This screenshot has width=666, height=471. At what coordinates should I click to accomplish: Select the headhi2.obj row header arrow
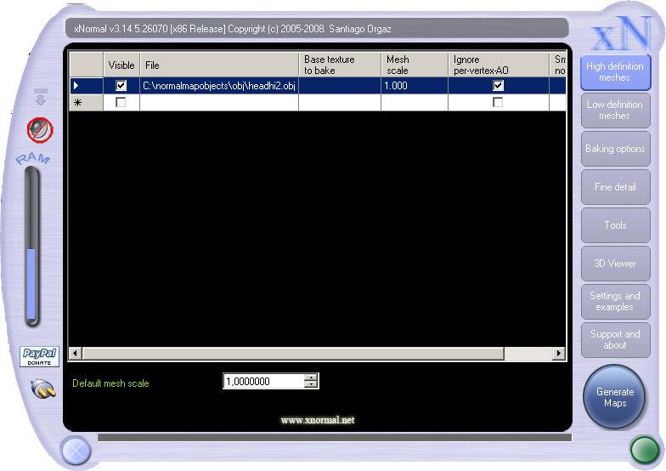[x=87, y=85]
